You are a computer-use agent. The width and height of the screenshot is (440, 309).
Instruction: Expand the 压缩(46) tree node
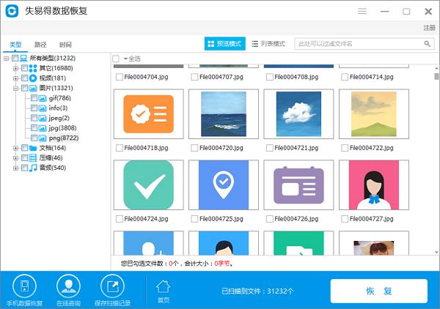15,157
